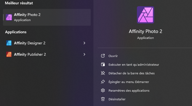Click the crossed-out pin taskbar icon
This screenshot has height=106, width=192.
coord(103,73)
